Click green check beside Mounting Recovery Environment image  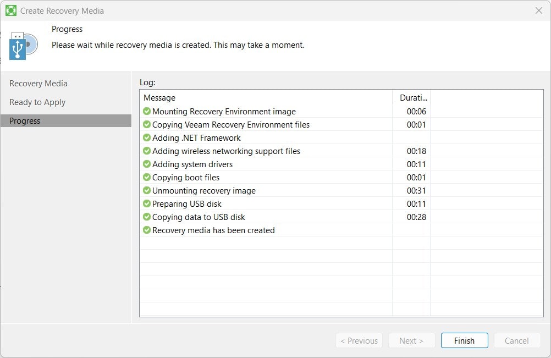click(147, 112)
